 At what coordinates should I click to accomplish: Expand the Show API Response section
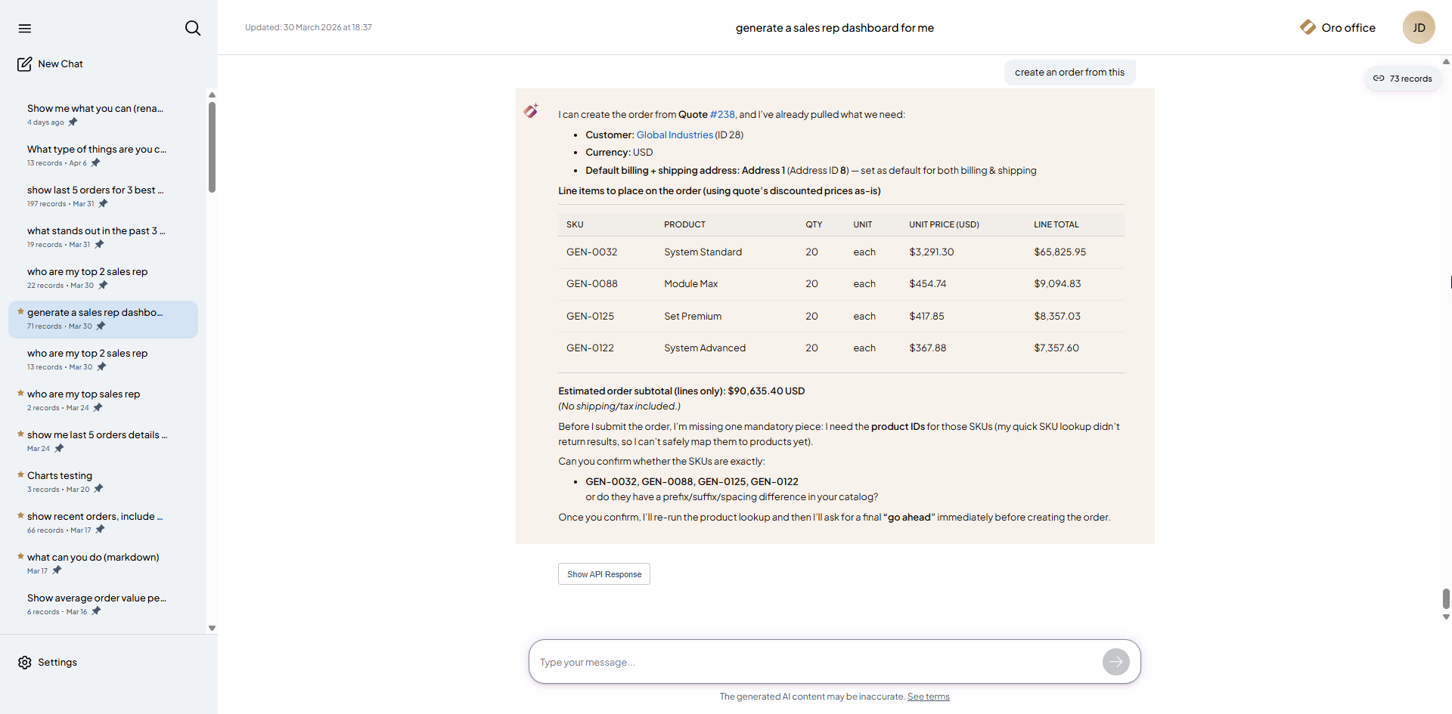(603, 574)
